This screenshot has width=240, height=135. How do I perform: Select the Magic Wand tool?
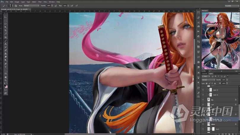click(6, 27)
